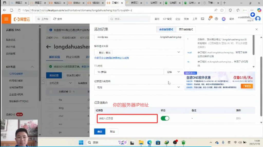Click the Aliyun logo
Image resolution: width=263 pixels, height=147 pixels.
tap(22, 19)
